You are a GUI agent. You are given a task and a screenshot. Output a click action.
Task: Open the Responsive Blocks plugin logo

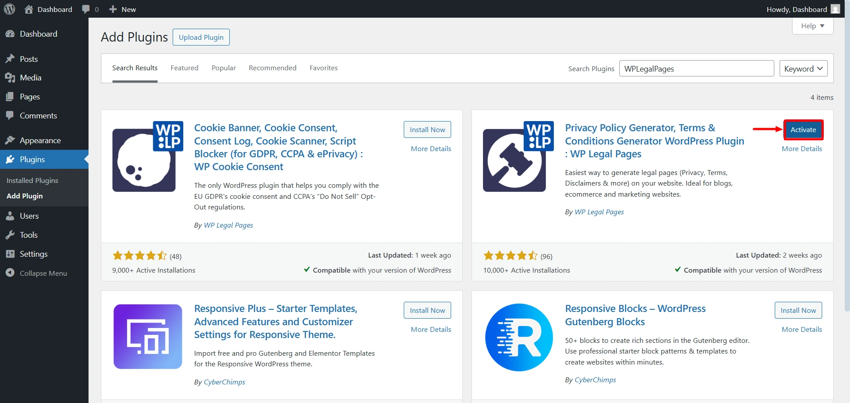(518, 337)
